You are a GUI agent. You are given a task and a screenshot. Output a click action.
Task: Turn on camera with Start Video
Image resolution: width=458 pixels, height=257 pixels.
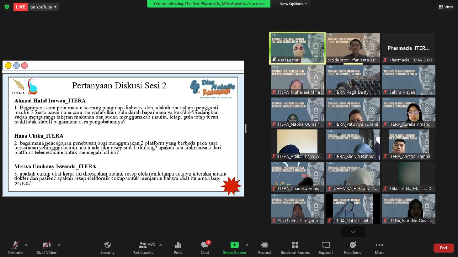point(47,247)
